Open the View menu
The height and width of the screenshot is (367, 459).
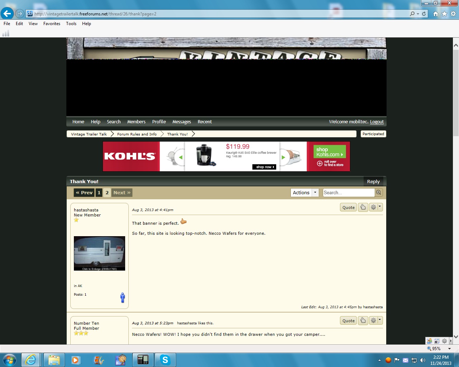(x=33, y=24)
